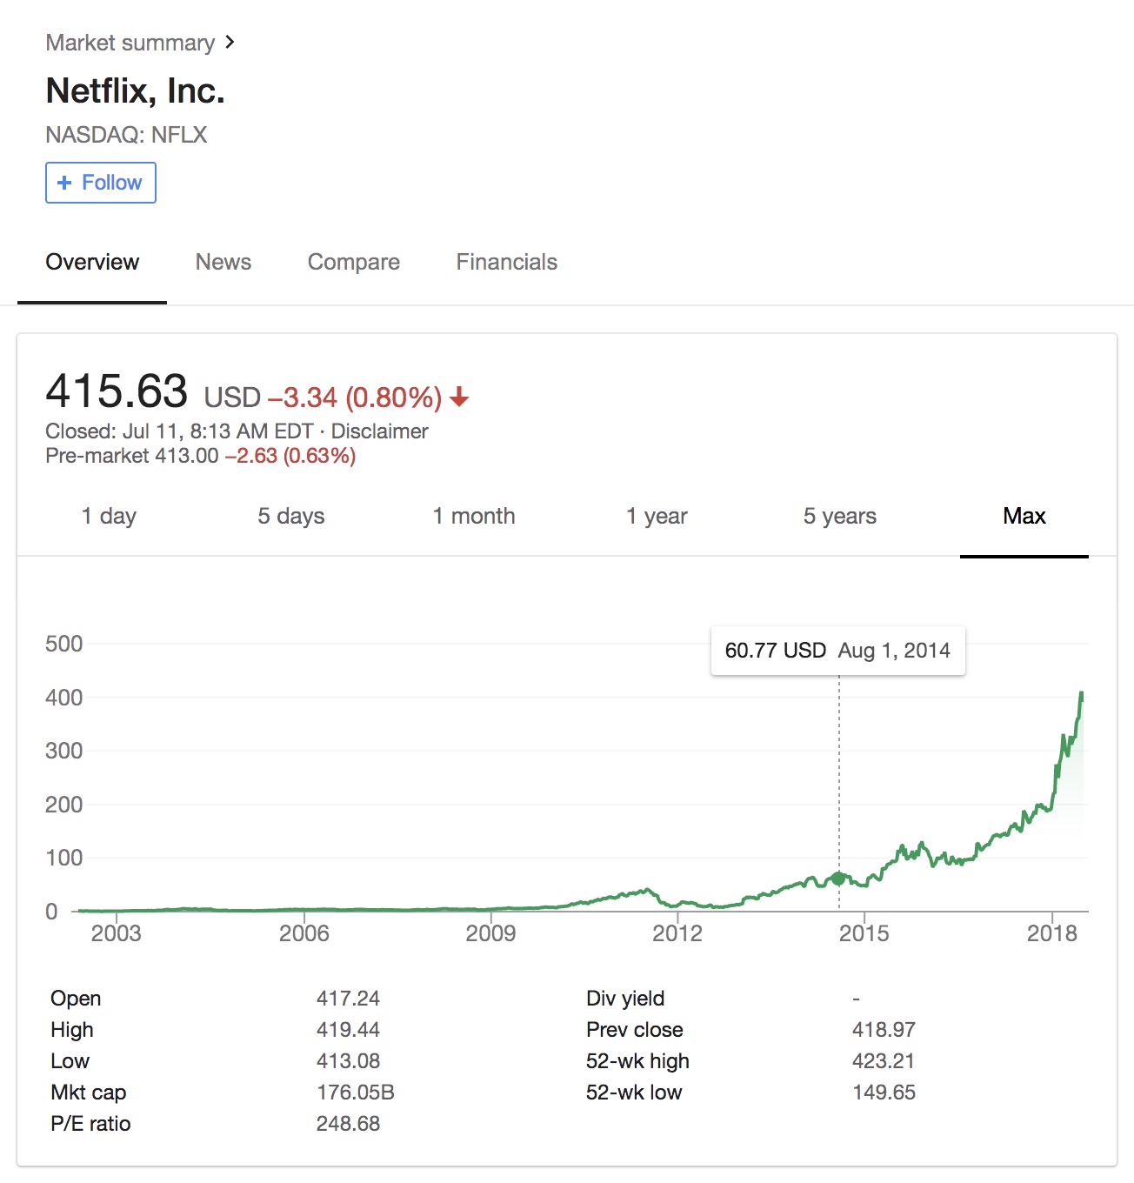
Task: Click the 2018 peak of the price line
Action: tap(1081, 694)
